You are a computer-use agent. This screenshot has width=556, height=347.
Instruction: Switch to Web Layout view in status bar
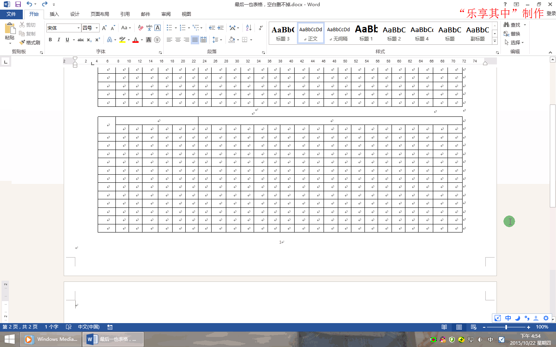click(x=473, y=327)
